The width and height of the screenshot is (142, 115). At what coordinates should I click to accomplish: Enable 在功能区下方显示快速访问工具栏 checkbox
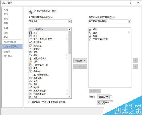30,102
